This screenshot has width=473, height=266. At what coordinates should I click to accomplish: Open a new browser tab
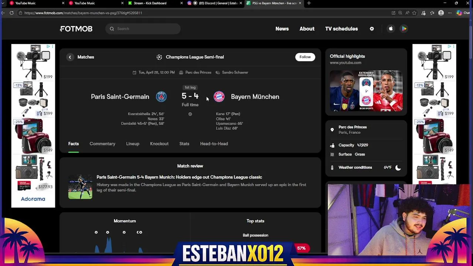[309, 3]
